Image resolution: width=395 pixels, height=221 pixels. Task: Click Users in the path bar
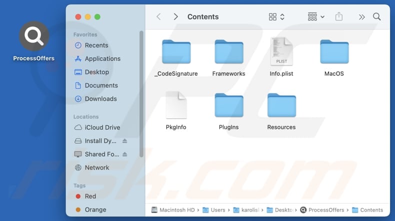214,210
